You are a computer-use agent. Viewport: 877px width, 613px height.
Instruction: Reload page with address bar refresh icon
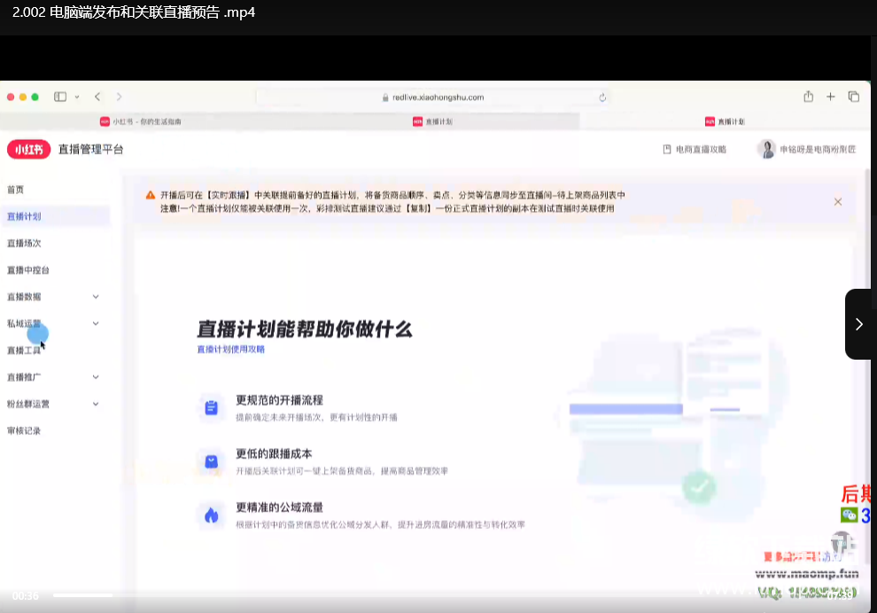pos(602,97)
